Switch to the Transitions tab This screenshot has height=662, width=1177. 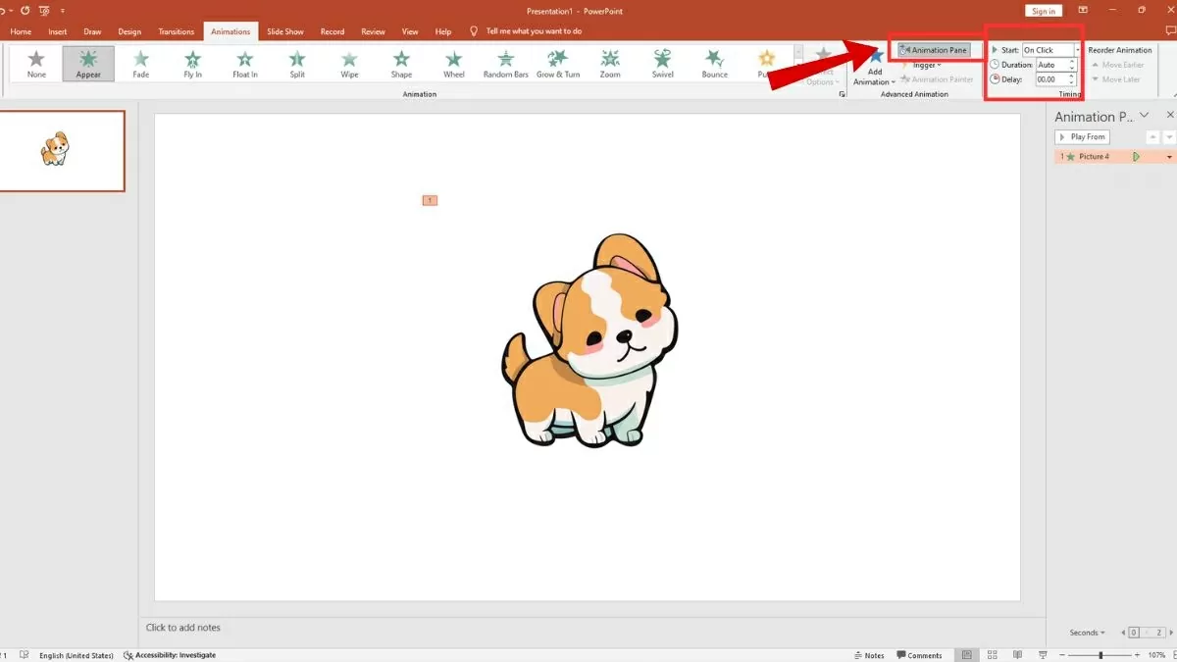[x=177, y=31]
